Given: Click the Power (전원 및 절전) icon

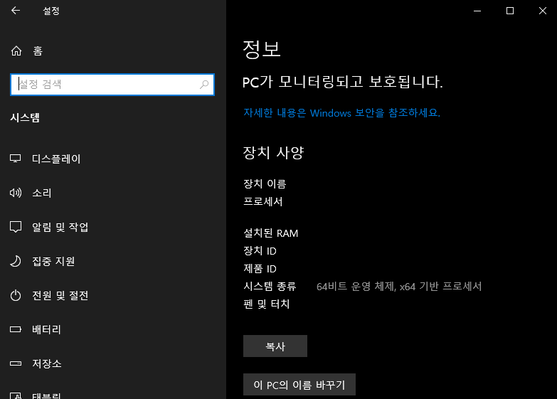Looking at the screenshot, I should pyautogui.click(x=15, y=295).
